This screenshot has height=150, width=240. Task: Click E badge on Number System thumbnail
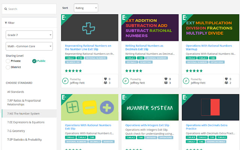[124, 97]
